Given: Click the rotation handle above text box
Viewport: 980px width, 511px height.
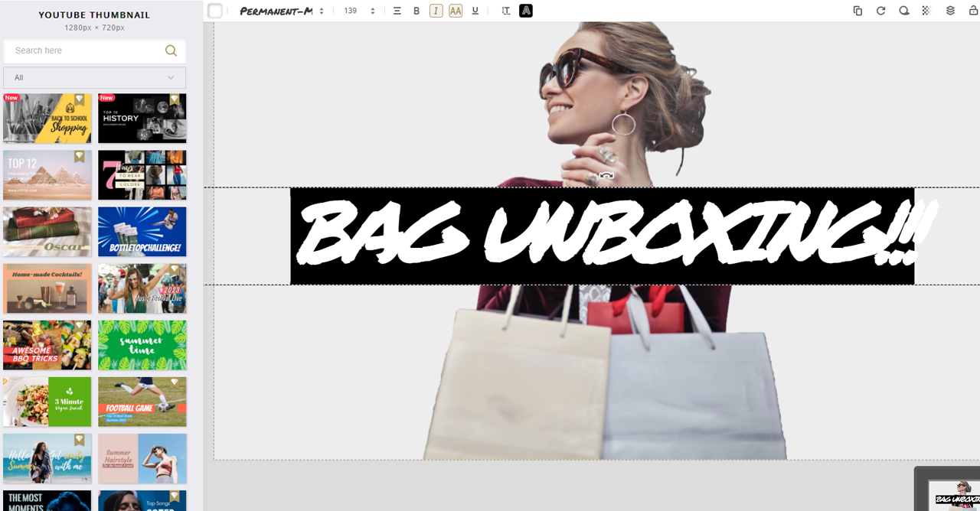Looking at the screenshot, I should (x=606, y=176).
